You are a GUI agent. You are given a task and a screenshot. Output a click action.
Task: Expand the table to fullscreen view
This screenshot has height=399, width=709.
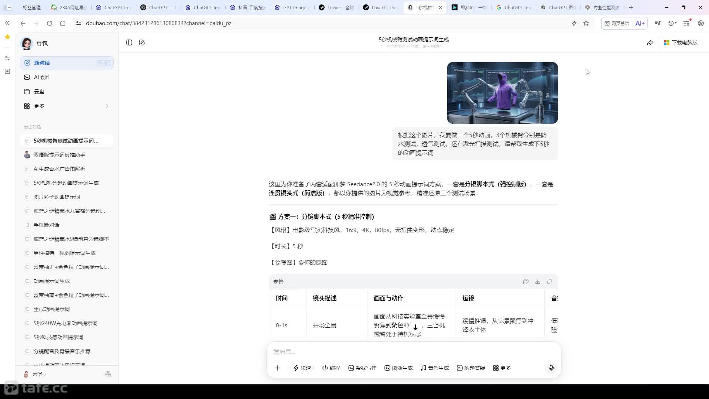coord(549,282)
